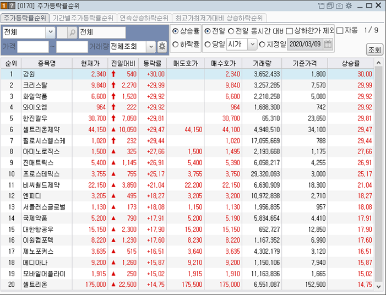Select stock 엔피디
The image size is (386, 295).
(32, 196)
